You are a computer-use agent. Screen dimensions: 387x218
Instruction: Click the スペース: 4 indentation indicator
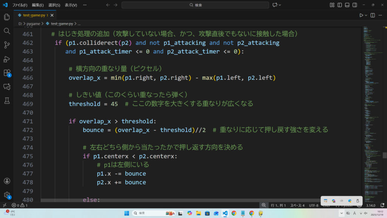[x=297, y=205]
